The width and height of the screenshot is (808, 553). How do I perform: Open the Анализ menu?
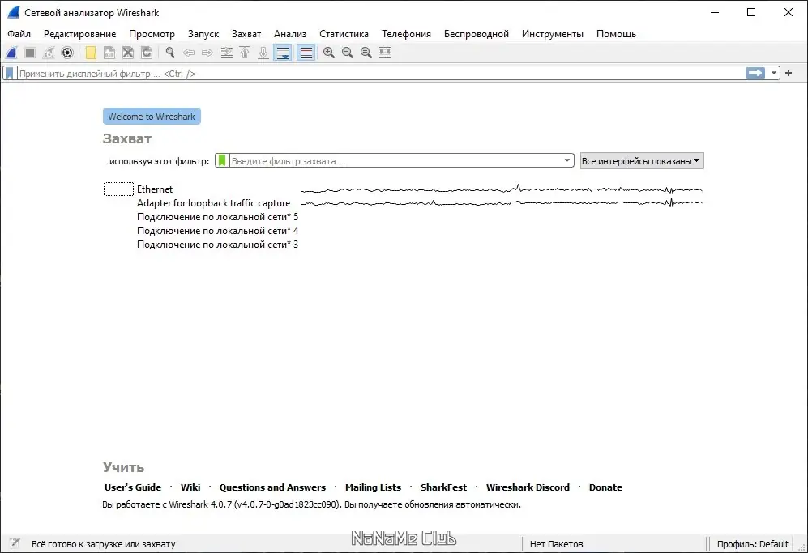290,34
